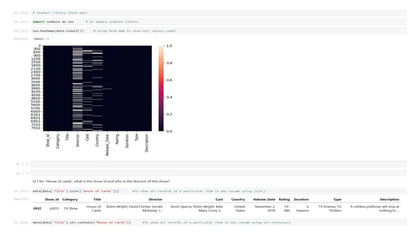
Task: Click the In [25] cell prompt
Action: coord(21,191)
